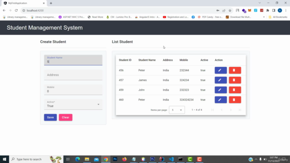290x163 pixels.
Task: Open AngularJS Intro bookmark
Action: [x=147, y=17]
